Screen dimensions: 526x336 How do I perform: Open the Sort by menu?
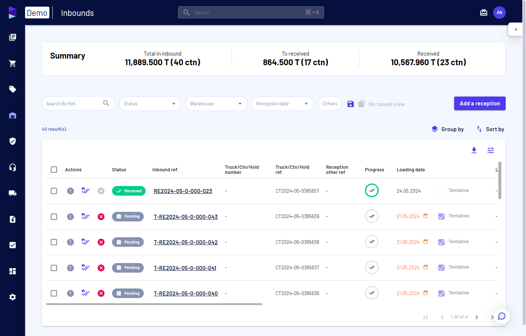490,129
